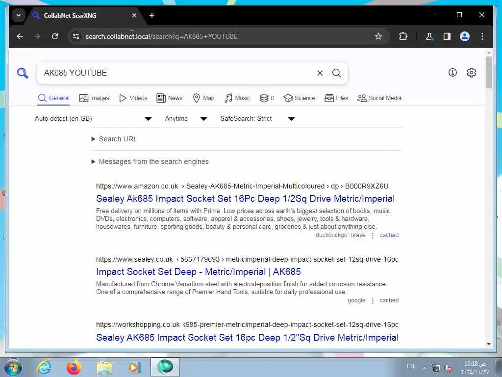Screen dimensions: 502x377
Task: Expand Messages from the search engines
Action: click(x=150, y=162)
